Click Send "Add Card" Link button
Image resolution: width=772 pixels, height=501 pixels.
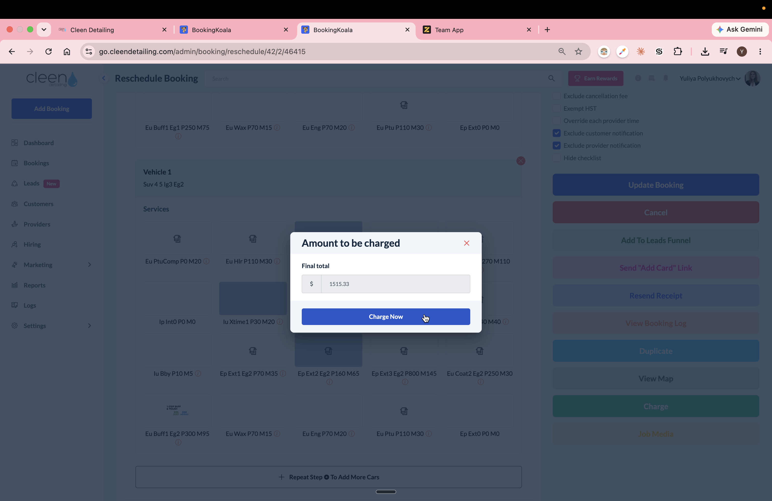click(x=656, y=268)
